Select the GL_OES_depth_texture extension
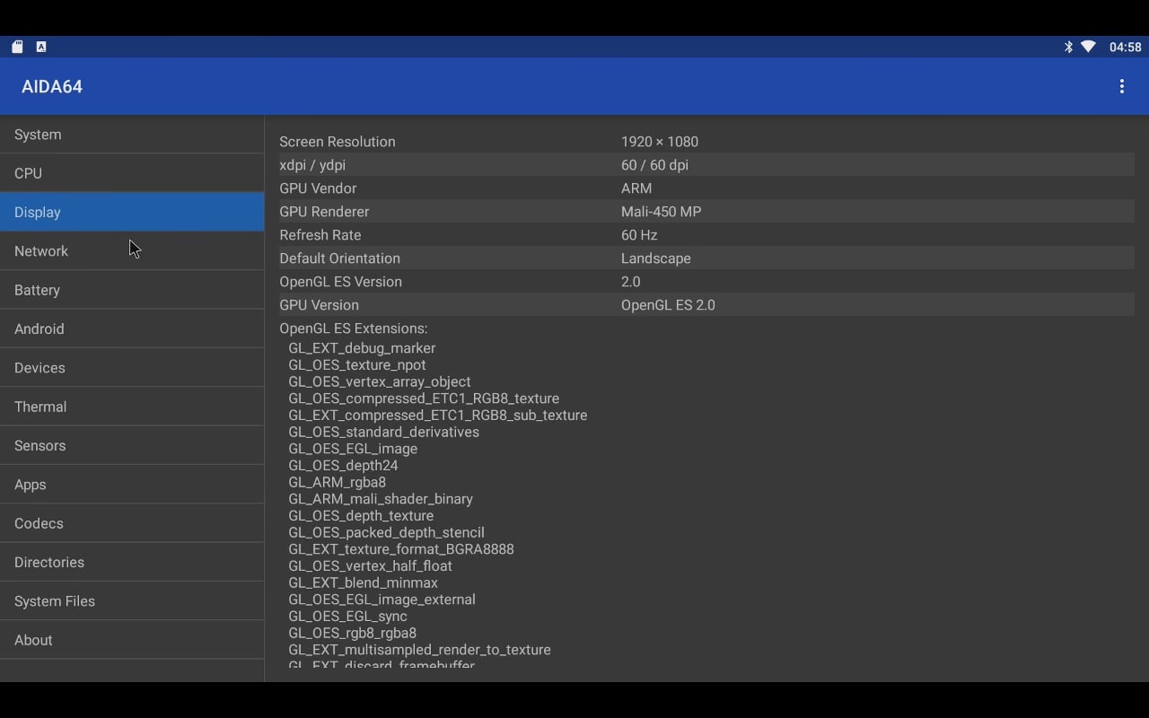The height and width of the screenshot is (718, 1149). click(x=361, y=515)
